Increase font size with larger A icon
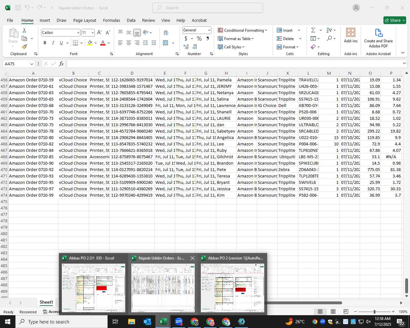410x328 pixels. (x=99, y=32)
